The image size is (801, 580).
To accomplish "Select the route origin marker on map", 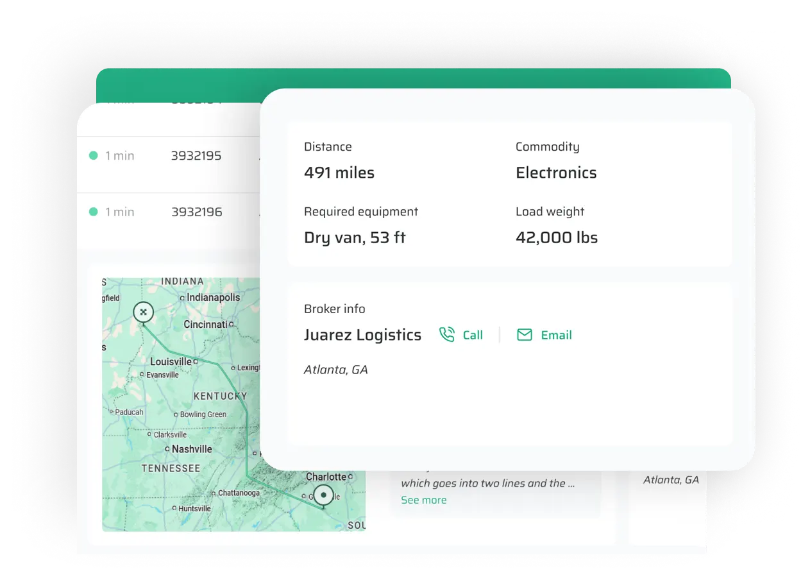I will coord(143,312).
